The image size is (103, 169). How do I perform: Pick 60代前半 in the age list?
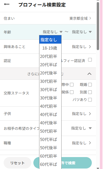tap(50, 156)
